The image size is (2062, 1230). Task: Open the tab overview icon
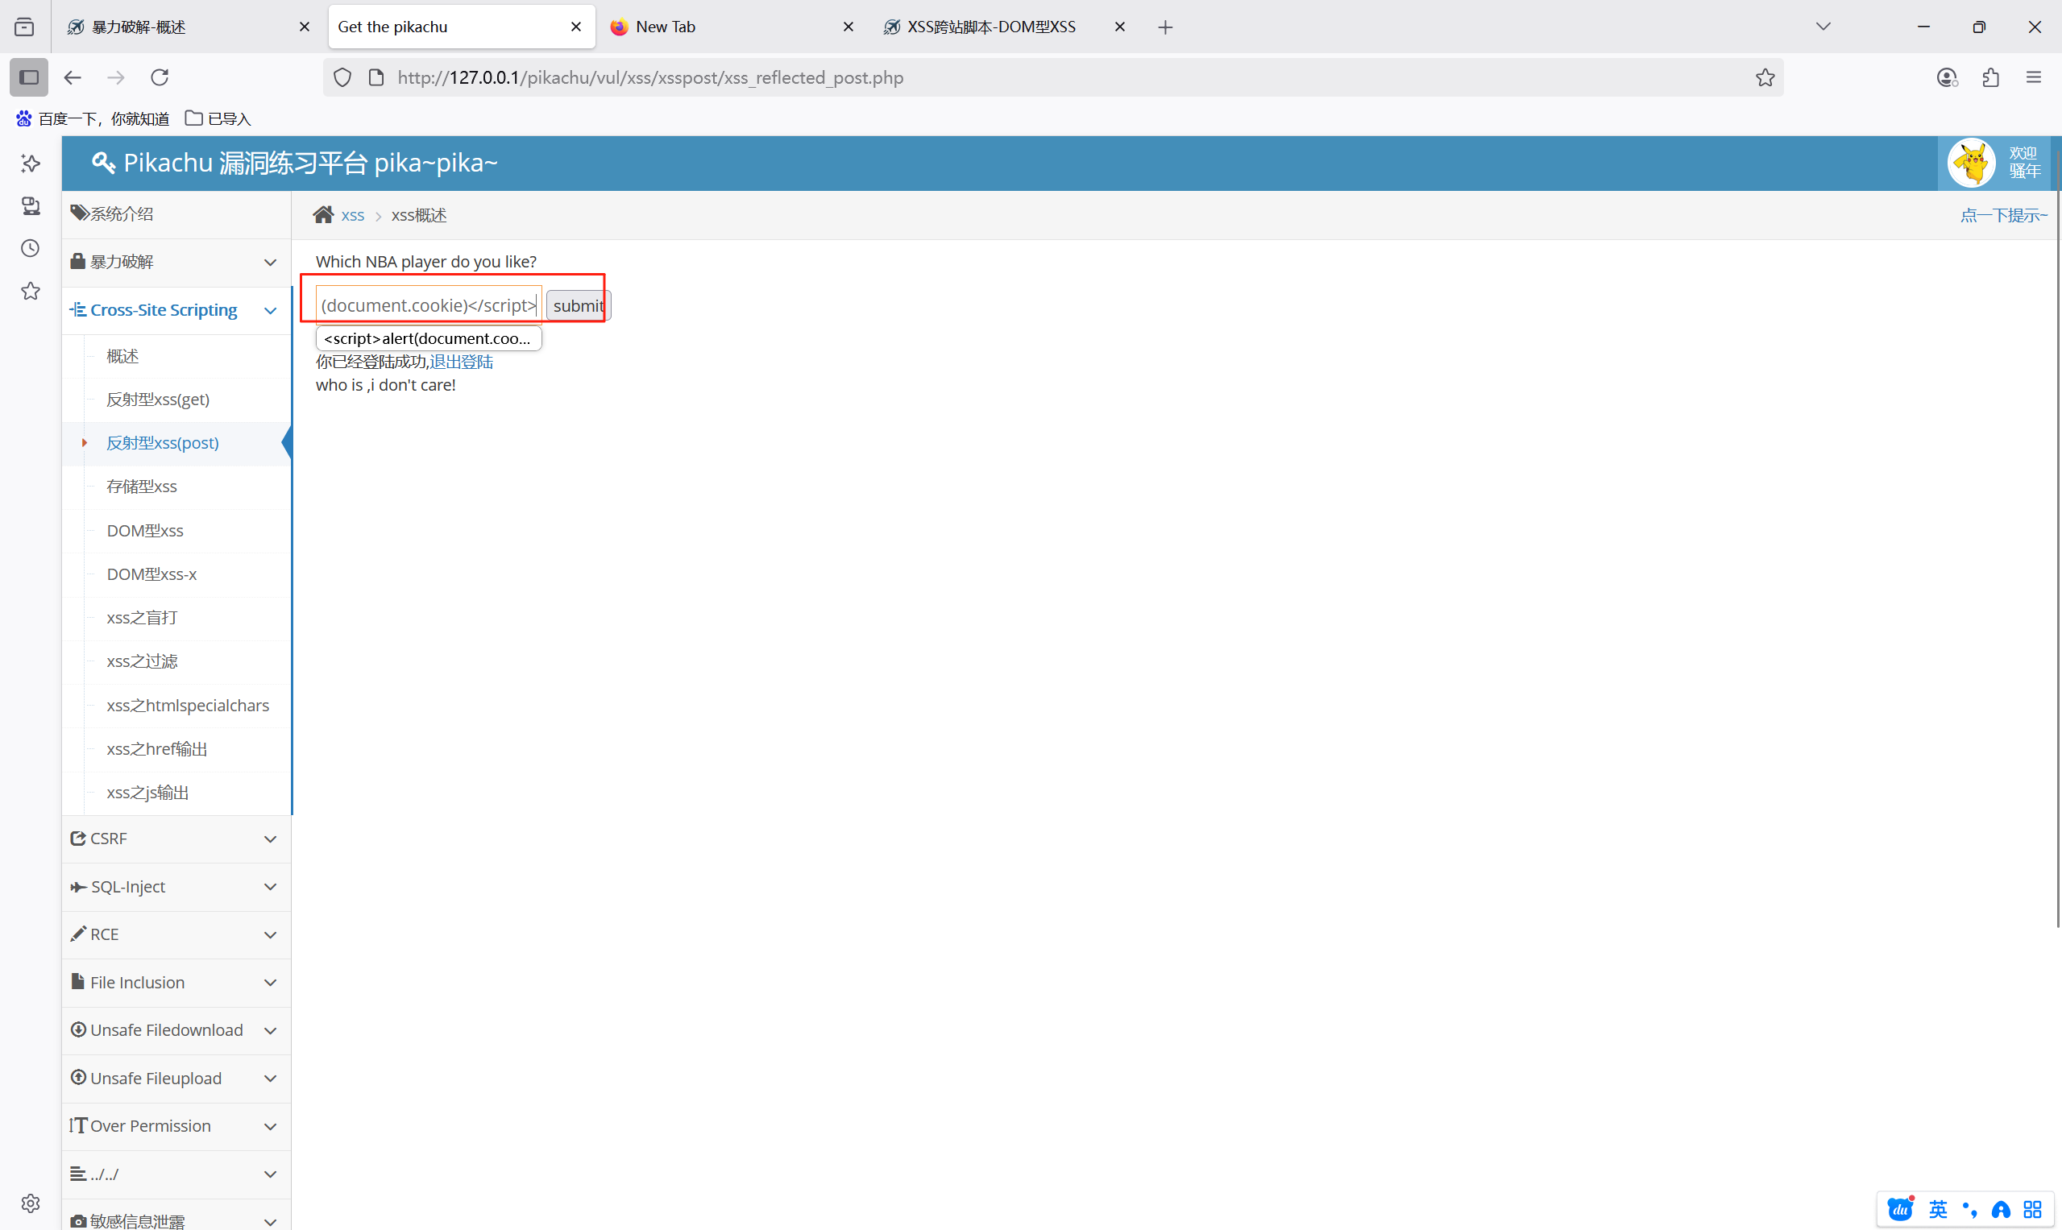pyautogui.click(x=25, y=27)
